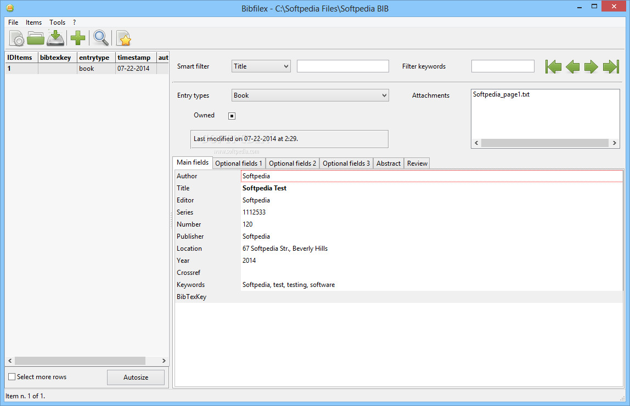This screenshot has width=630, height=406.
Task: Go to the first item arrow
Action: (x=553, y=67)
